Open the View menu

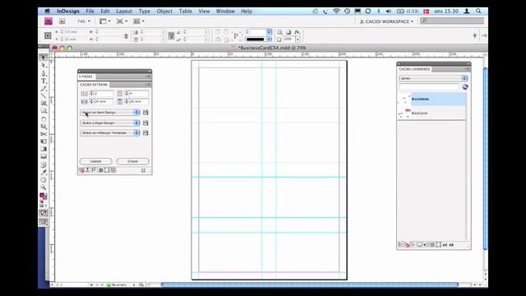pyautogui.click(x=204, y=11)
